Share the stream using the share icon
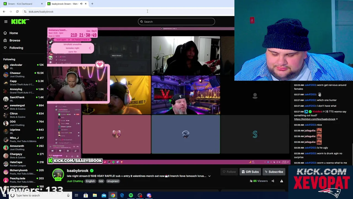Image resolution: width=353 pixels, height=199 pixels. click(x=273, y=181)
